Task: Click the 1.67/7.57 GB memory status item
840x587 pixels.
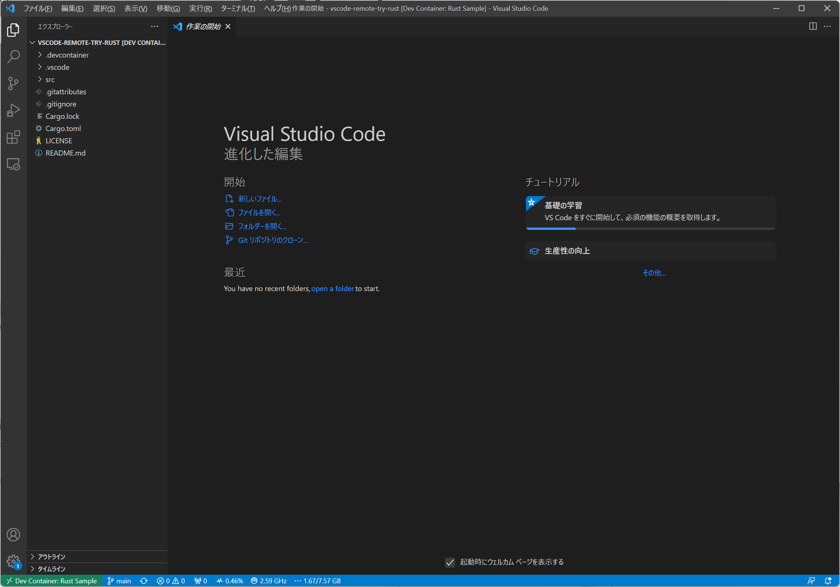Action: [x=318, y=581]
